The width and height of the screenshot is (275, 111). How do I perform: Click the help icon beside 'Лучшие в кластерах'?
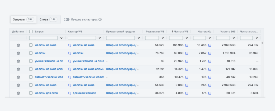(x=100, y=19)
